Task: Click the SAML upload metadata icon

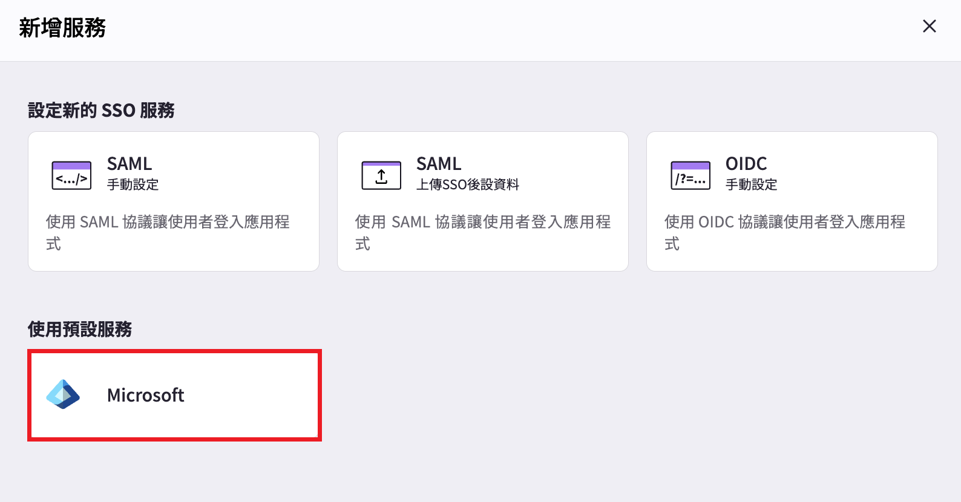Action: pyautogui.click(x=381, y=175)
